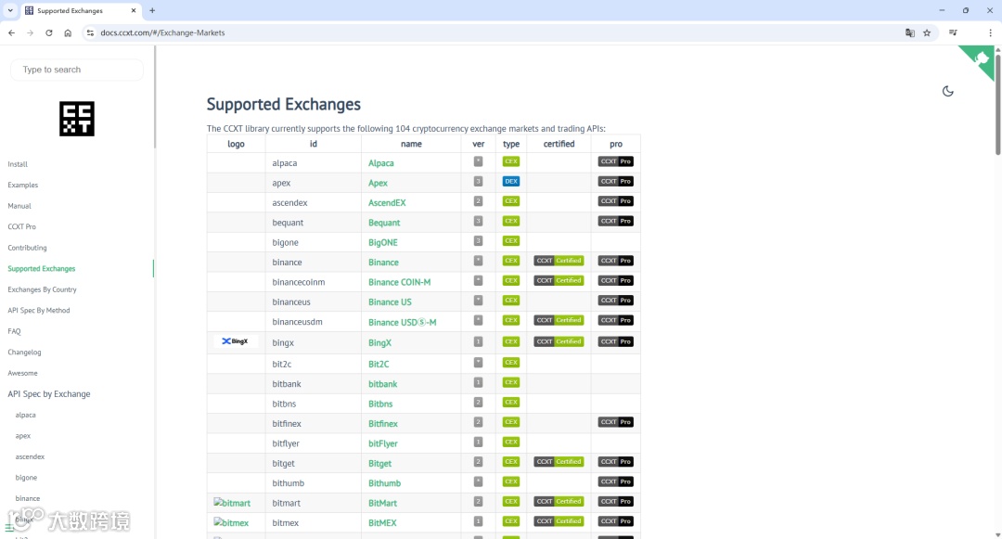Open Contributing in the sidebar
Viewport: 1002px width, 539px height.
(x=27, y=248)
